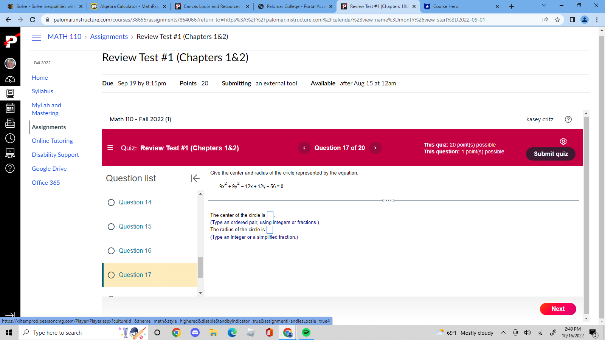Open the Calendar icon in the sidebar

[x=10, y=108]
